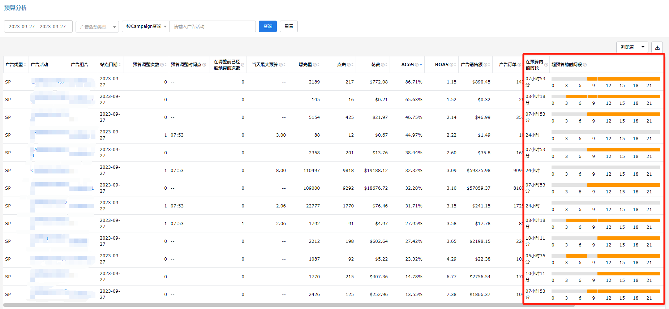Show help icon beside ACoS header

click(417, 65)
